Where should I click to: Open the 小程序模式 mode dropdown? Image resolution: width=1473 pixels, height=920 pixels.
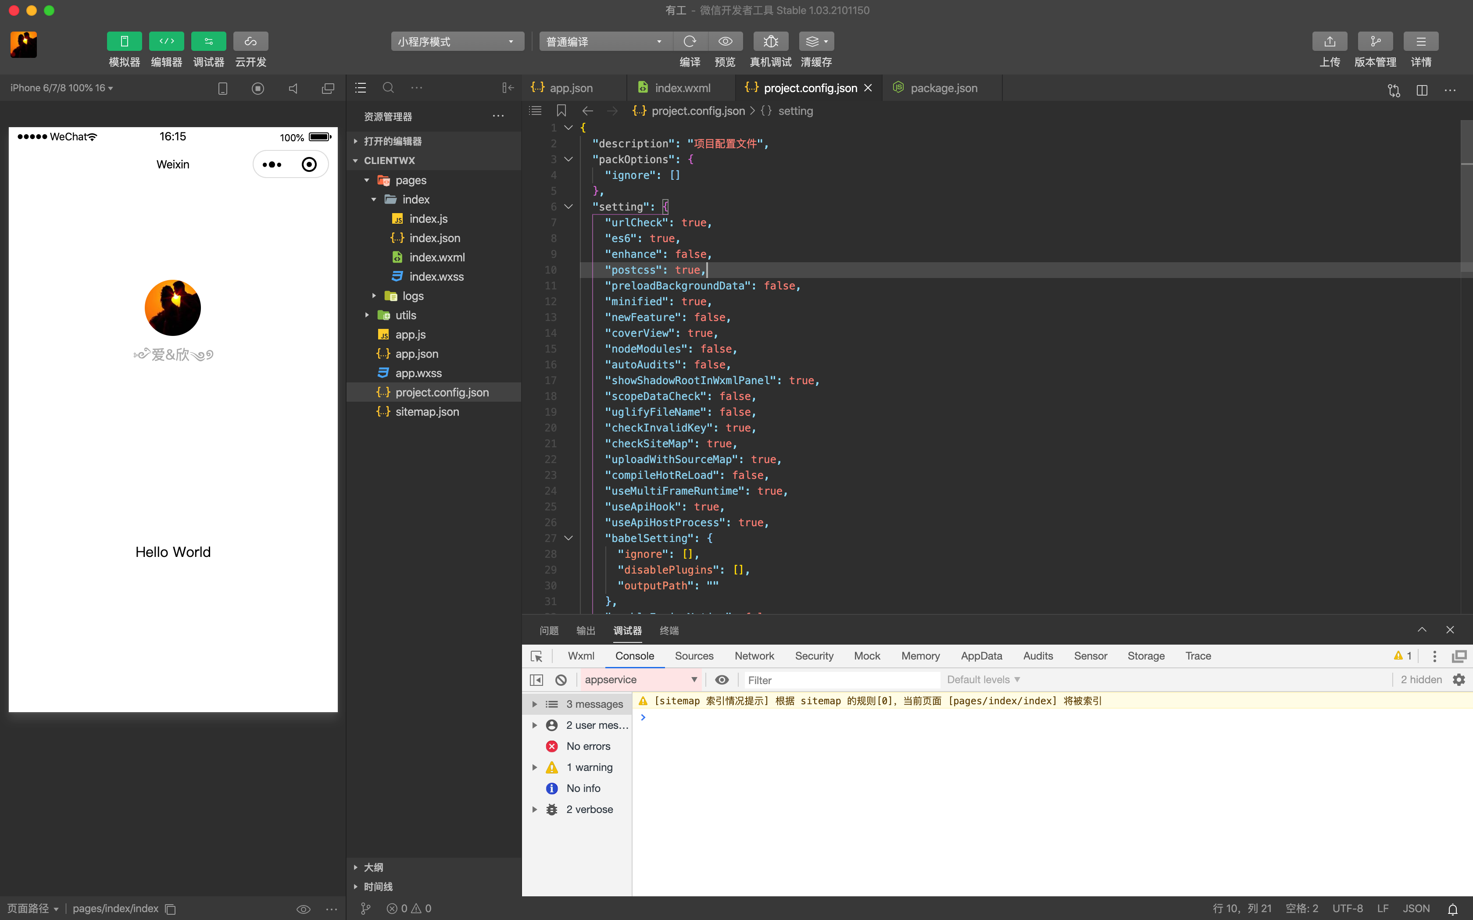(457, 41)
